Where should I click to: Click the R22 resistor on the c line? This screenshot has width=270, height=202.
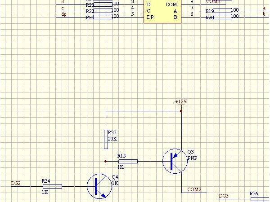pos(103,9)
